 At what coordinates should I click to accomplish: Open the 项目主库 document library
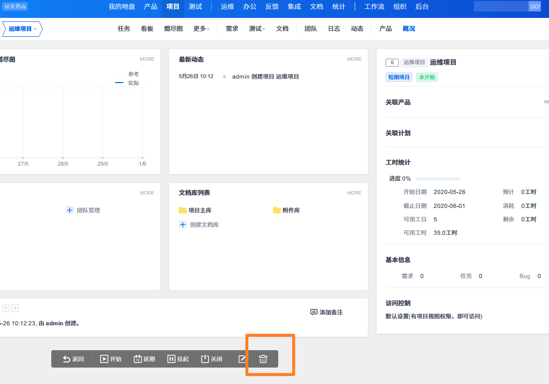(x=199, y=210)
